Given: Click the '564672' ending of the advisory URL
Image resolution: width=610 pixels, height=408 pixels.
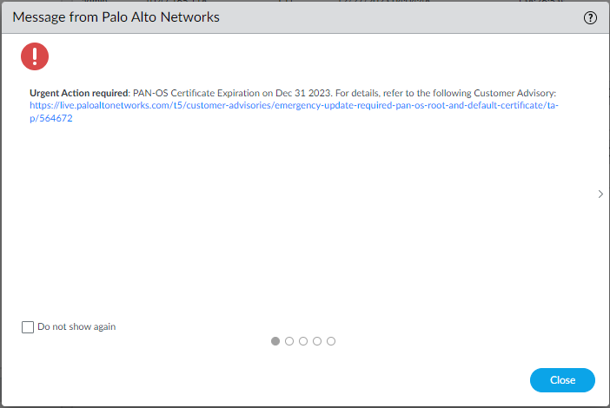Looking at the screenshot, I should pos(56,119).
